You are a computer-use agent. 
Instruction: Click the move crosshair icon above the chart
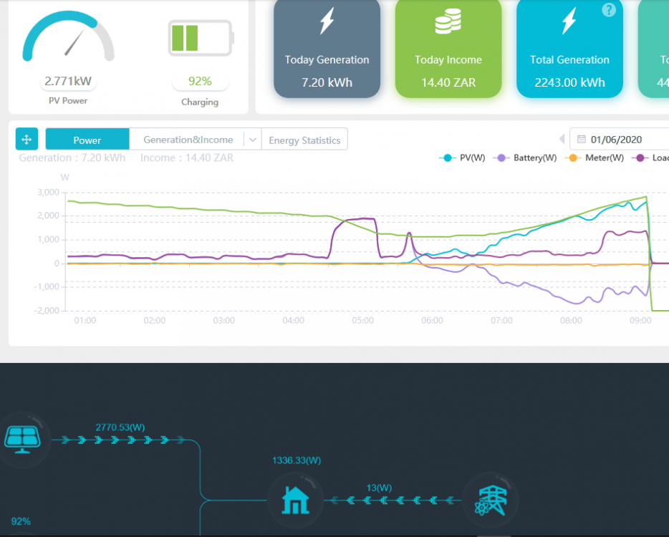pos(25,138)
